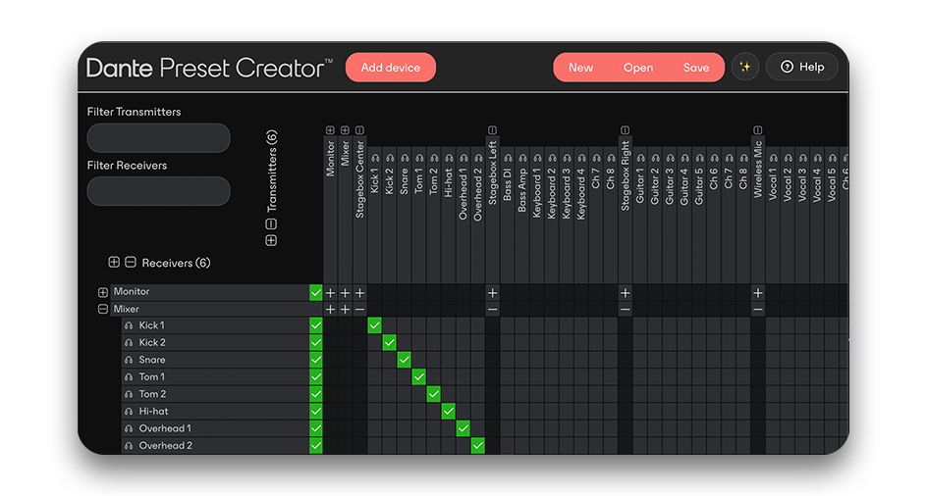Expand the Monitor receiver device row
This screenshot has height=496, width=926.
103,292
